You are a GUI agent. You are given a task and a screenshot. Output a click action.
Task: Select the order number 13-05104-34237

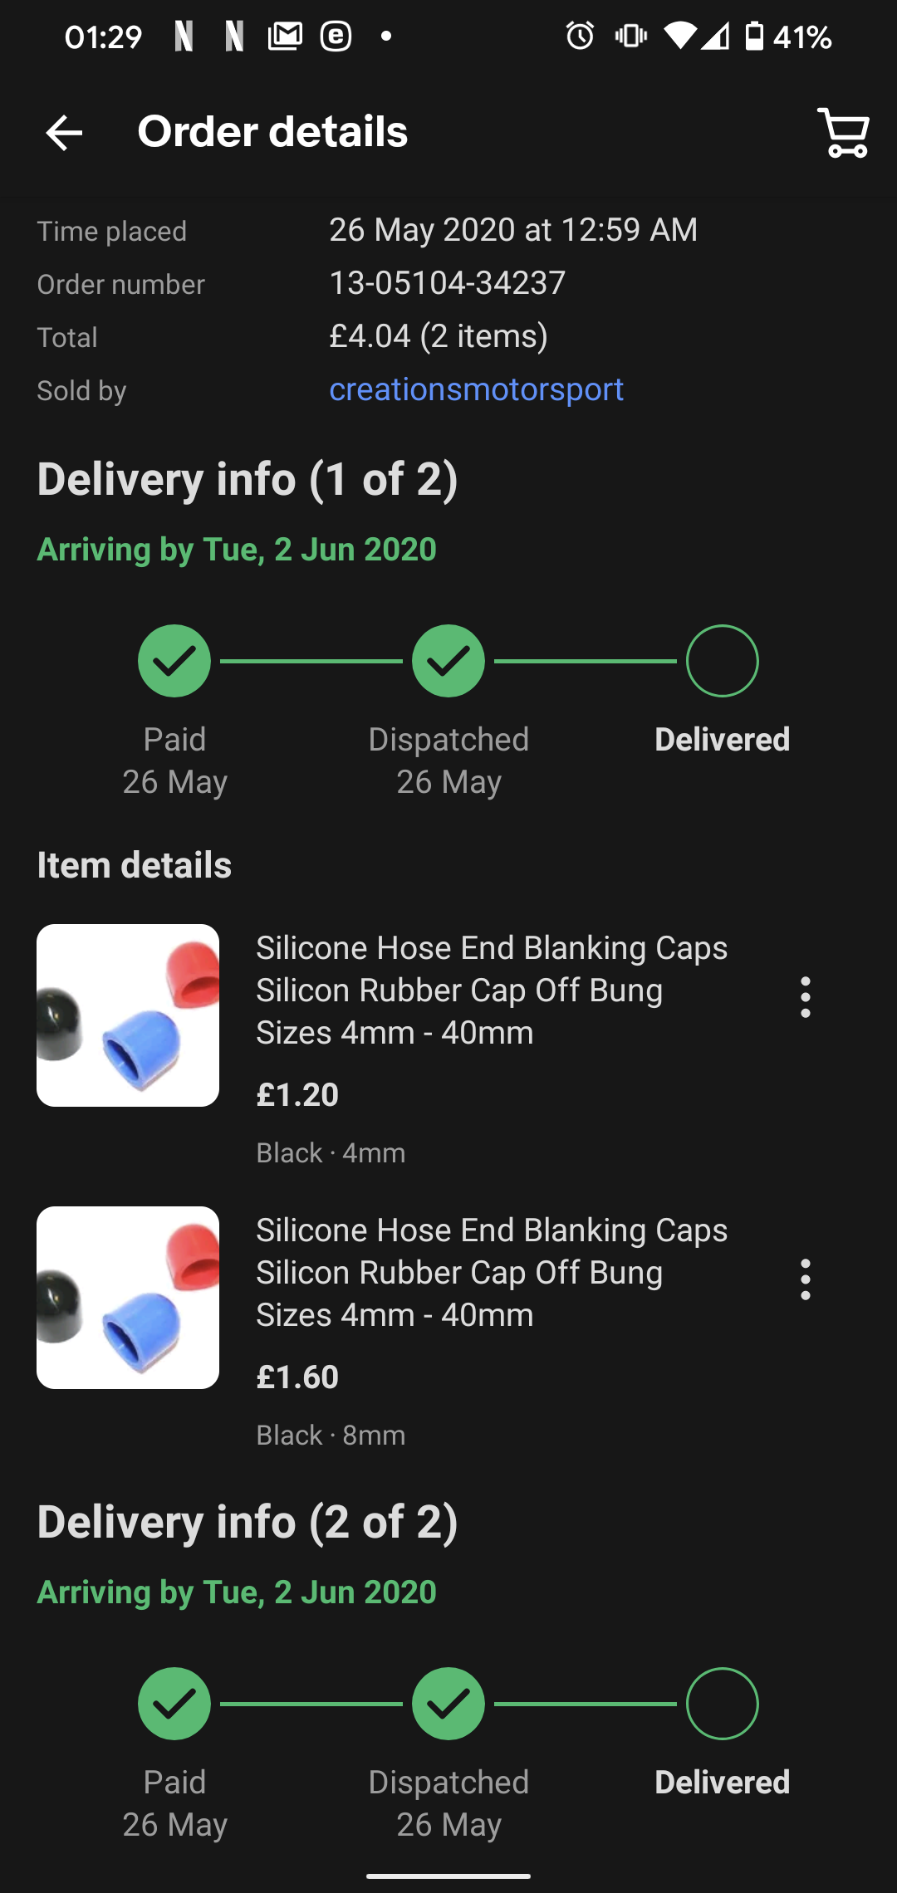point(447,283)
